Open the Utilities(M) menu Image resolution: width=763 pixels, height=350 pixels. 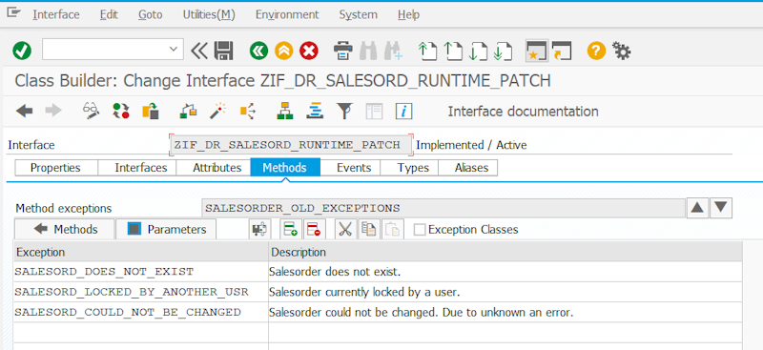(x=209, y=15)
